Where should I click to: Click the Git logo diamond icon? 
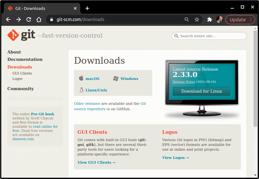click(x=13, y=35)
